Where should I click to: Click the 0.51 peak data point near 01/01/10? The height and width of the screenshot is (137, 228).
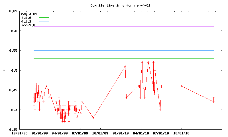pyautogui.click(x=125, y=66)
